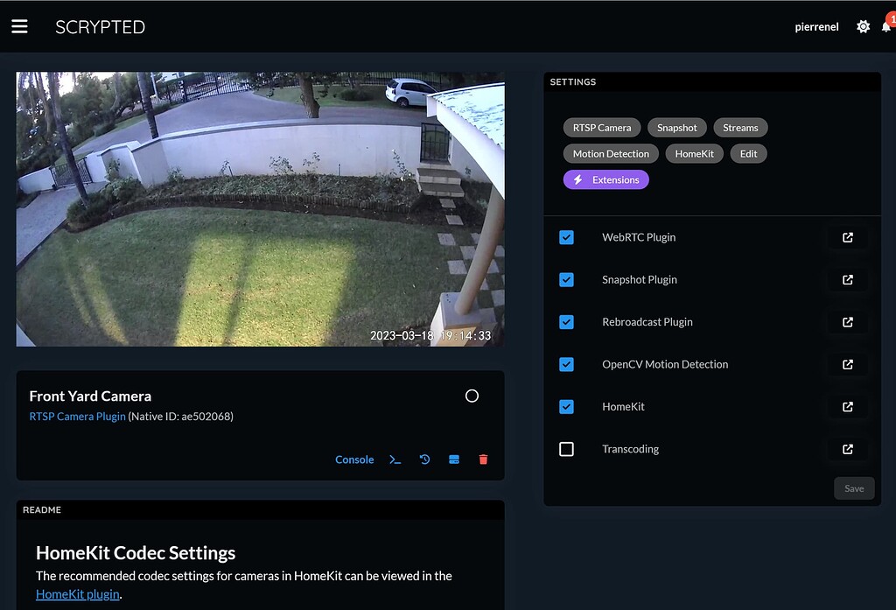
Task: Open the settings gear icon
Action: click(862, 26)
